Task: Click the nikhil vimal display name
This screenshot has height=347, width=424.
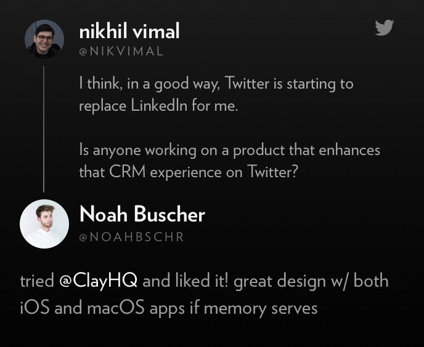Action: (x=129, y=30)
